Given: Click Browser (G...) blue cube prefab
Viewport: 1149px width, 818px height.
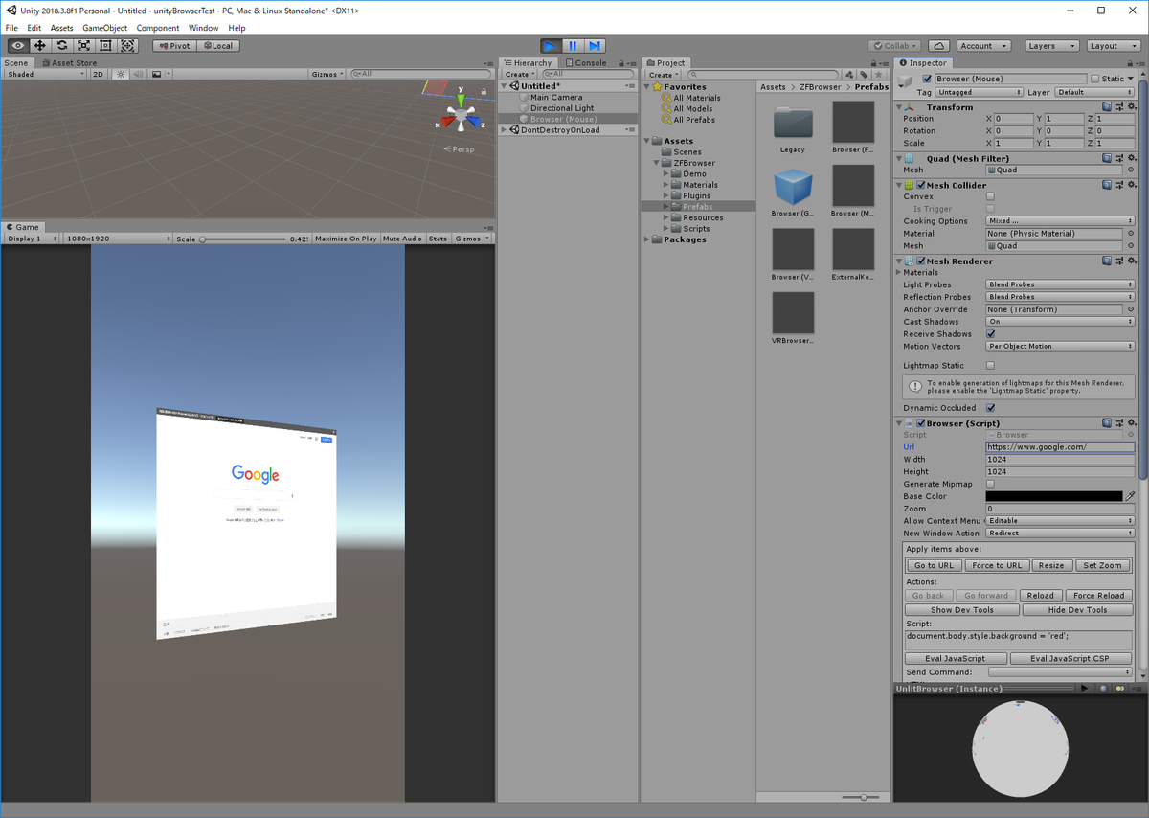Looking at the screenshot, I should [x=793, y=186].
